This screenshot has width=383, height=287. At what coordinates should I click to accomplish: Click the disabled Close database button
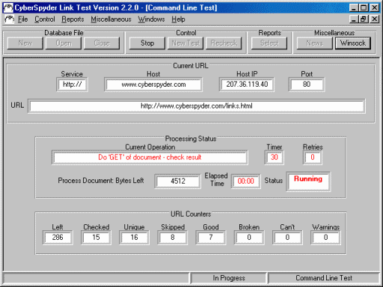[x=102, y=43]
